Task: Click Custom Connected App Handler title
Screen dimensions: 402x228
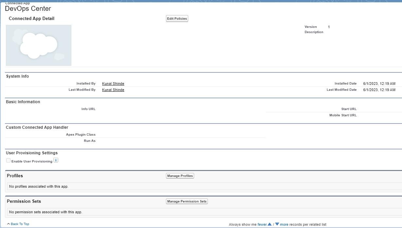Action: 37,127
